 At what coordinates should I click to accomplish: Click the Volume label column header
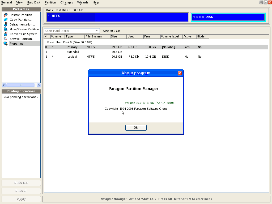pyautogui.click(x=172, y=36)
